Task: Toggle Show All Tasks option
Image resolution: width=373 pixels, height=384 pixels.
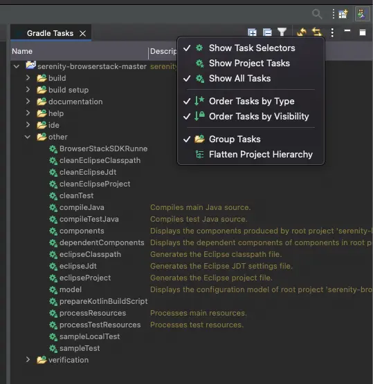Action: pos(251,78)
